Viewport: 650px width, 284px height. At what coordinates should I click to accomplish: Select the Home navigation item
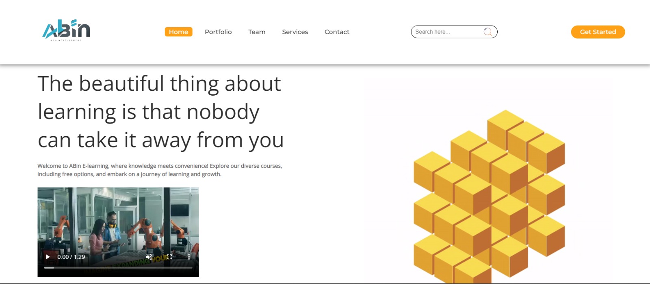178,32
